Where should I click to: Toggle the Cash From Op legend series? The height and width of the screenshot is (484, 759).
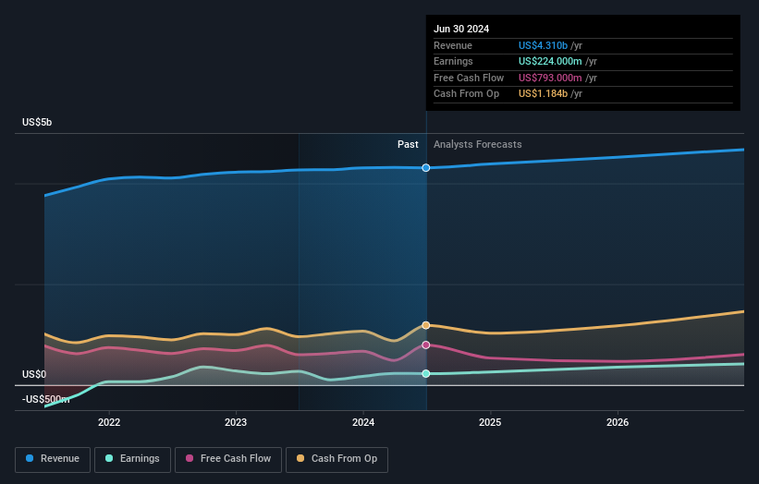[337, 459]
